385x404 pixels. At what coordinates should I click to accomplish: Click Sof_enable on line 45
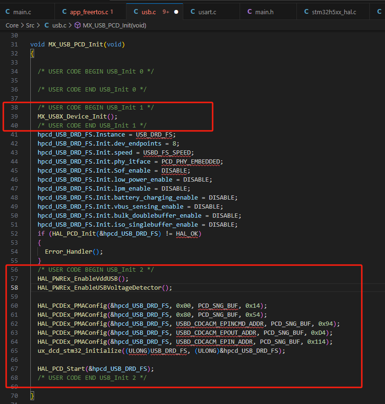coord(132,171)
